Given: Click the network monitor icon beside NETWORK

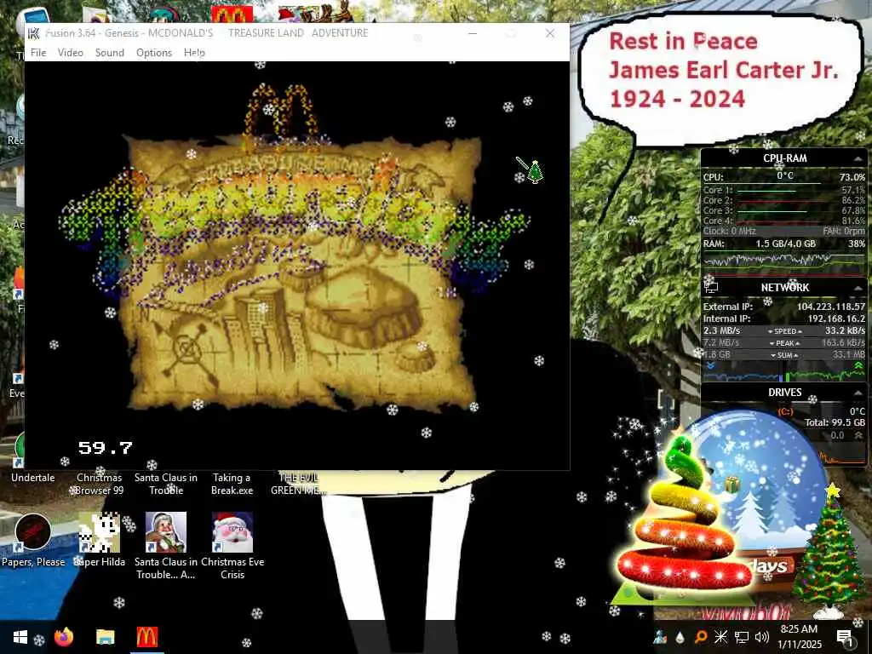Looking at the screenshot, I should tap(711, 287).
